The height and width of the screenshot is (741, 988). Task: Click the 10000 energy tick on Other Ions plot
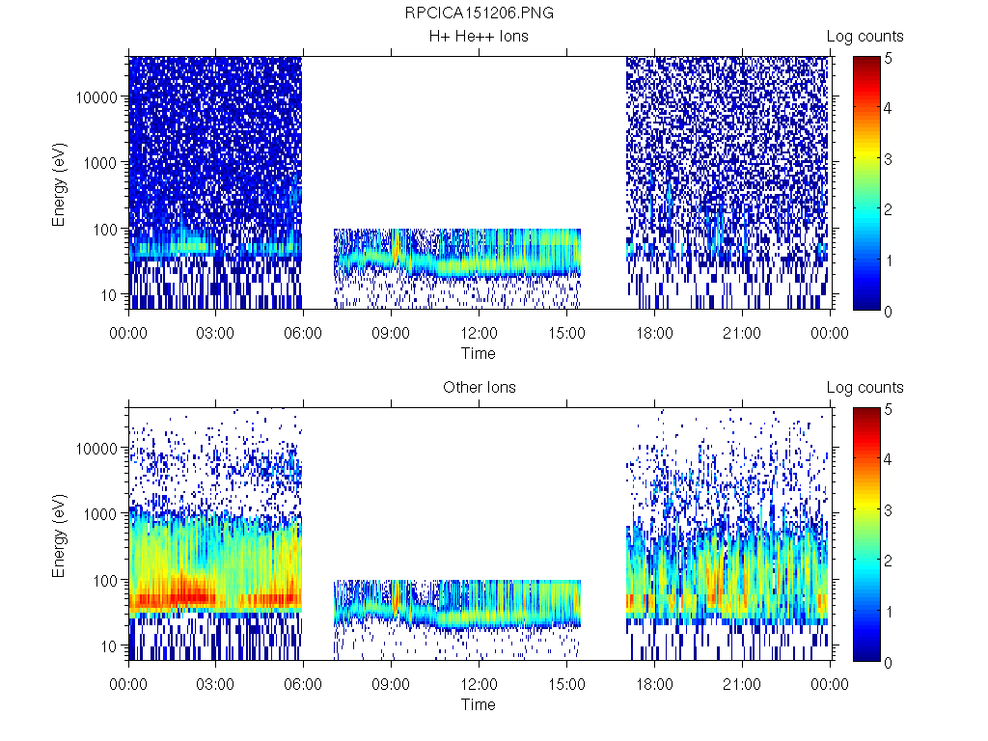(96, 449)
